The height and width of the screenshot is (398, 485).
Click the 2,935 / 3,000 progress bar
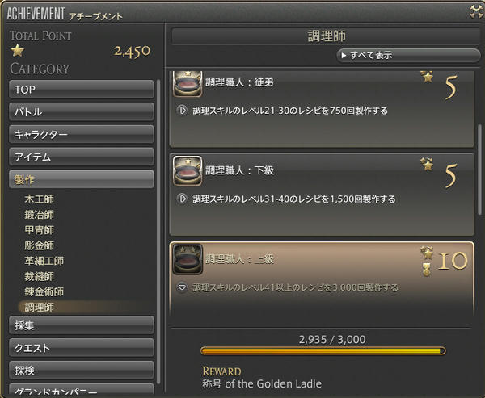[323, 350]
